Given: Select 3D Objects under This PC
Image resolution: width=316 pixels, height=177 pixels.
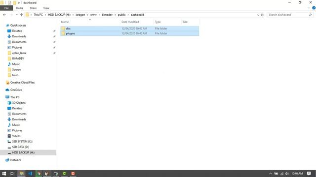Looking at the screenshot, I should 19,103.
